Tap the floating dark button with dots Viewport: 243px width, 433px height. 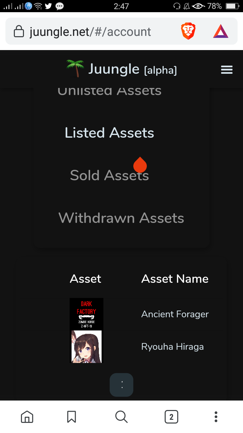[x=122, y=385]
